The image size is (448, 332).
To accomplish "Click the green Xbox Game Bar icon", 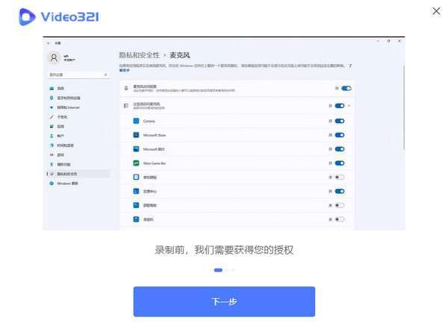I will point(137,163).
